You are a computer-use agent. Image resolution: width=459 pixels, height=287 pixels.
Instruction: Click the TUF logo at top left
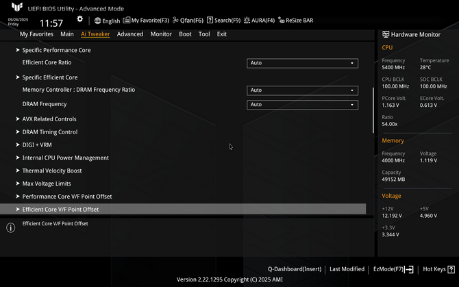(x=17, y=7)
